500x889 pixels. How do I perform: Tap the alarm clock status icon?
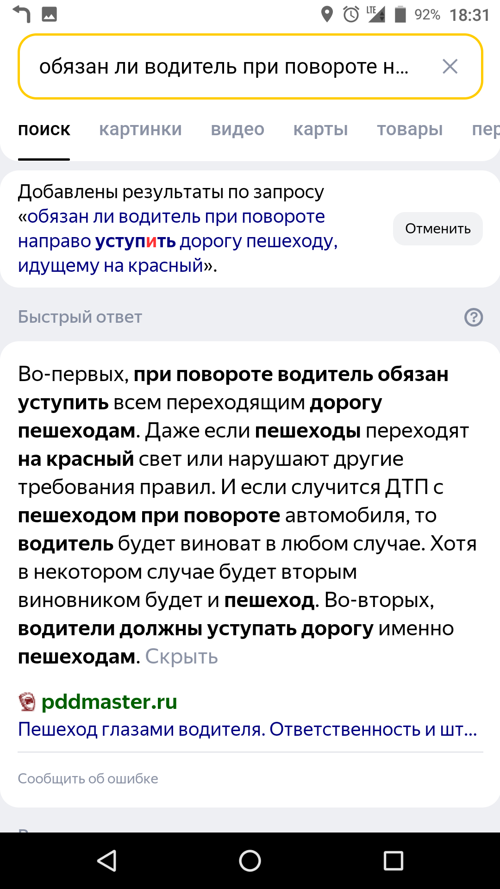pyautogui.click(x=351, y=14)
